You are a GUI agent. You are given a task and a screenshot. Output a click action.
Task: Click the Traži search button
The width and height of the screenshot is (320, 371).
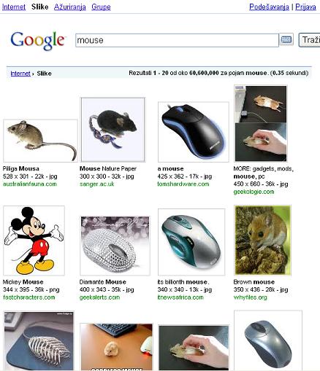click(x=310, y=40)
